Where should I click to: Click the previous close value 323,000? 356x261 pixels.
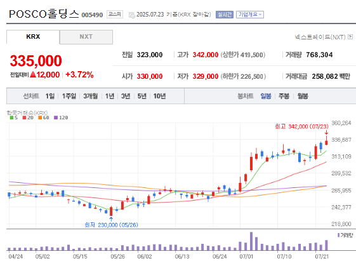(150, 55)
